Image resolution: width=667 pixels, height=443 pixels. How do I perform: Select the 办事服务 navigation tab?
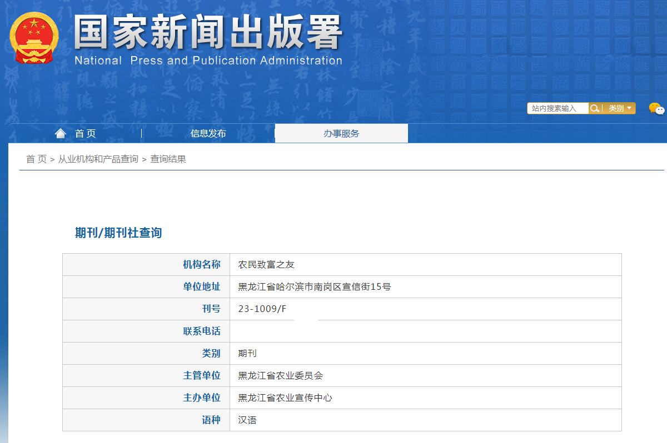click(x=341, y=133)
